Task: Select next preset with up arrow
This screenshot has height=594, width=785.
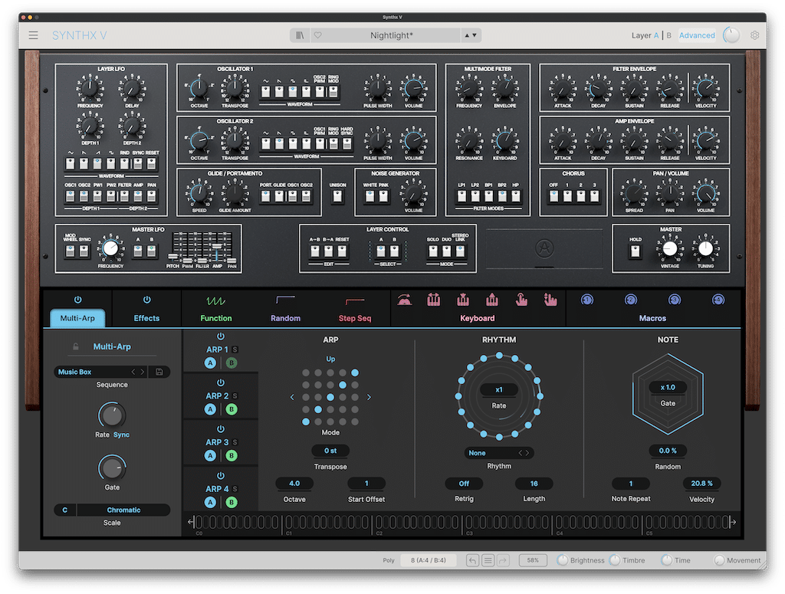Action: point(467,35)
